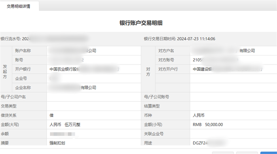Click the amount RMB 50,000.00
This screenshot has height=154, width=277.
point(208,125)
